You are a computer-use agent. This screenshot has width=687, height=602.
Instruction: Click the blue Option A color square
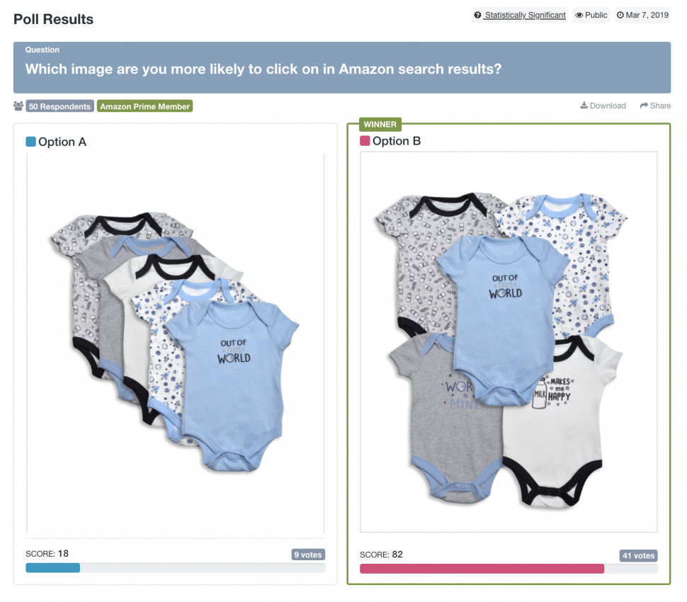30,142
